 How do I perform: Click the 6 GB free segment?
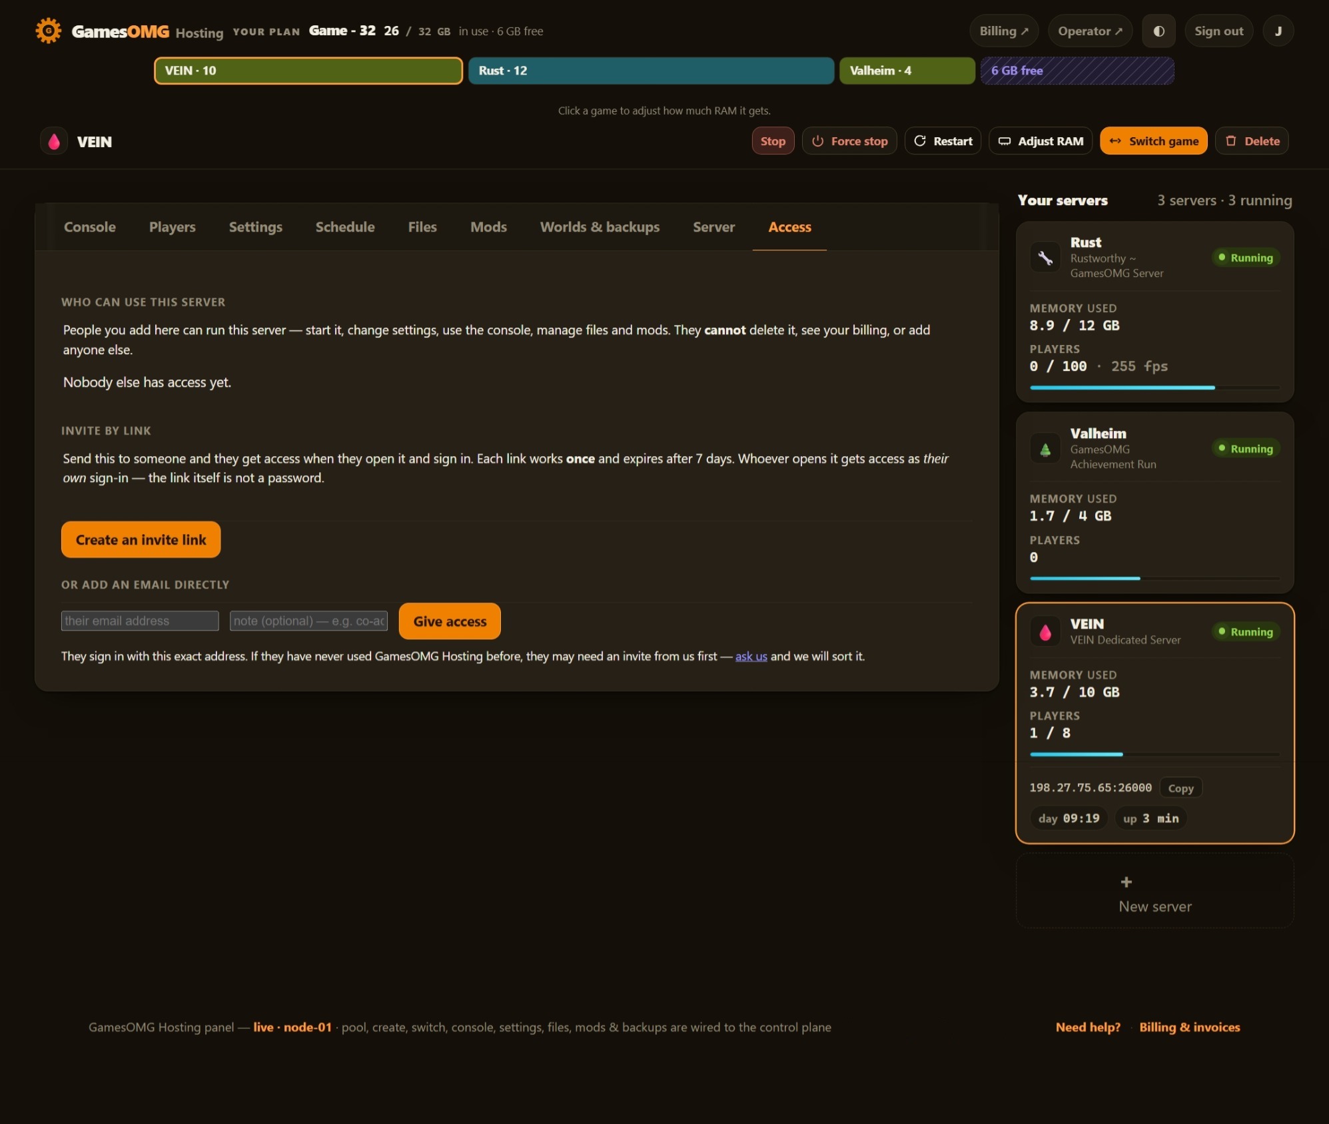pyautogui.click(x=1077, y=71)
